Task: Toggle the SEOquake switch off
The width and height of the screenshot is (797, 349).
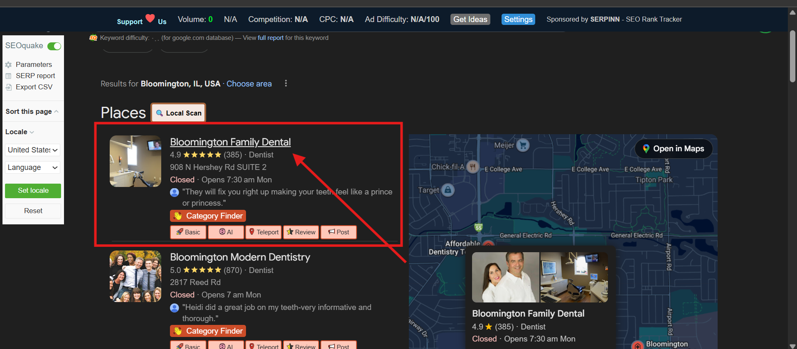Action: (54, 46)
